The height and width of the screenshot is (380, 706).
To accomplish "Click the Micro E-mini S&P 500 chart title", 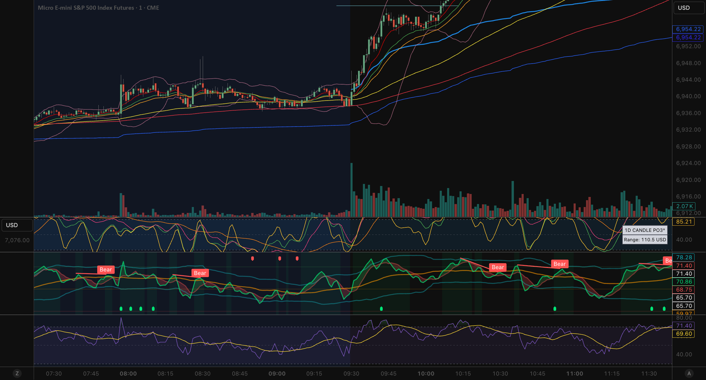I will (x=98, y=8).
